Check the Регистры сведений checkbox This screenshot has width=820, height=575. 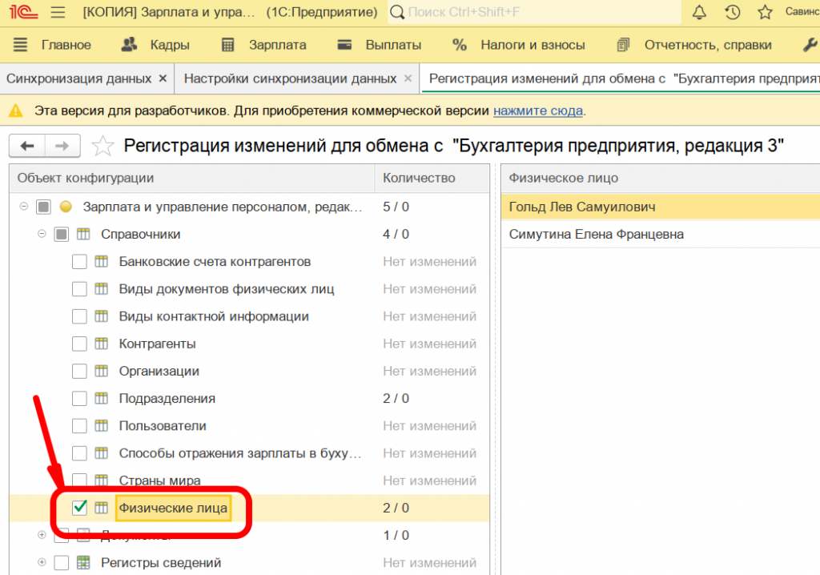(61, 562)
